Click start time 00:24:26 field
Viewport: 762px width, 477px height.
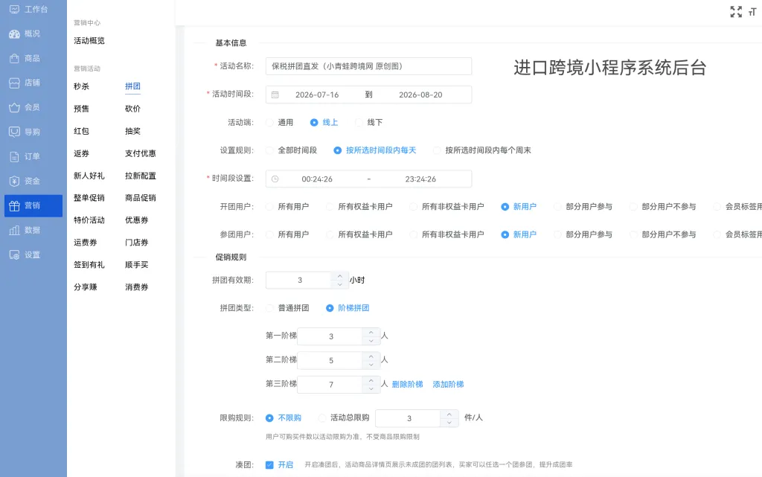tap(317, 179)
